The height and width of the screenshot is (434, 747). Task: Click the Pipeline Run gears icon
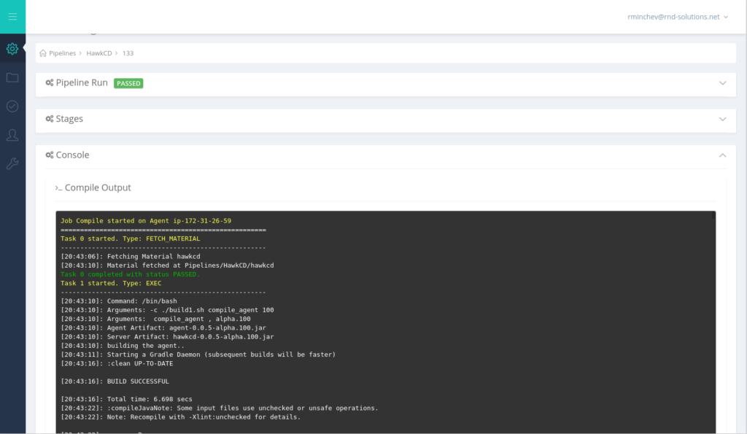click(50, 83)
